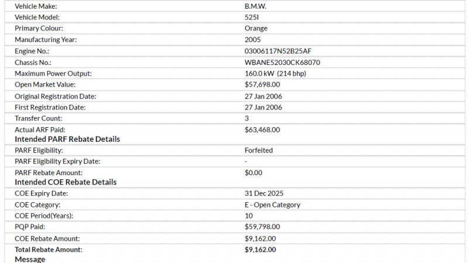Viewport: 468px width, 263px height.
Task: Select the Vehicle Make value B.M.W.
Action: tap(256, 6)
